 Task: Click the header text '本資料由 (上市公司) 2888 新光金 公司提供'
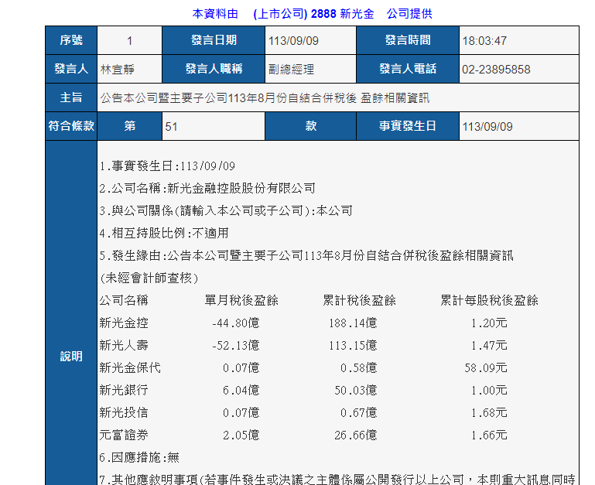pyautogui.click(x=312, y=14)
